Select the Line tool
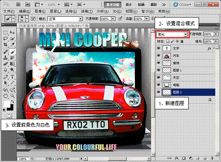This screenshot has height=162, width=221. (x=12, y=83)
